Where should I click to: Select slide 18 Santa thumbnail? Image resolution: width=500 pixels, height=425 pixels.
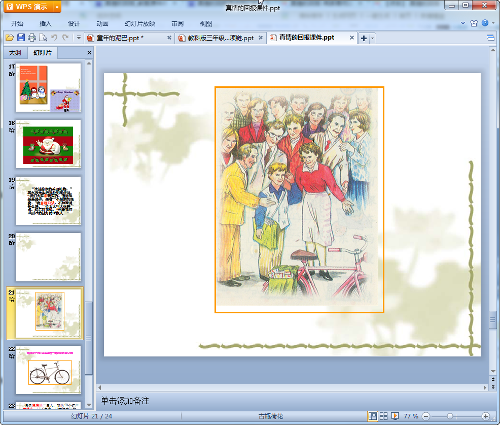tap(49, 144)
